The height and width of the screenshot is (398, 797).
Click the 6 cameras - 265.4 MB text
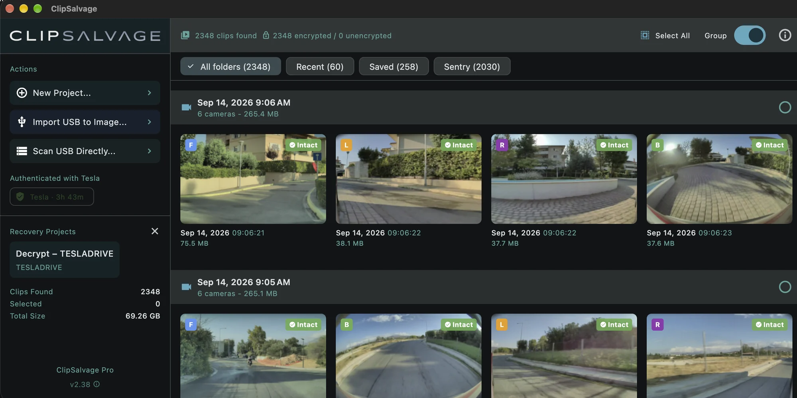pos(238,114)
